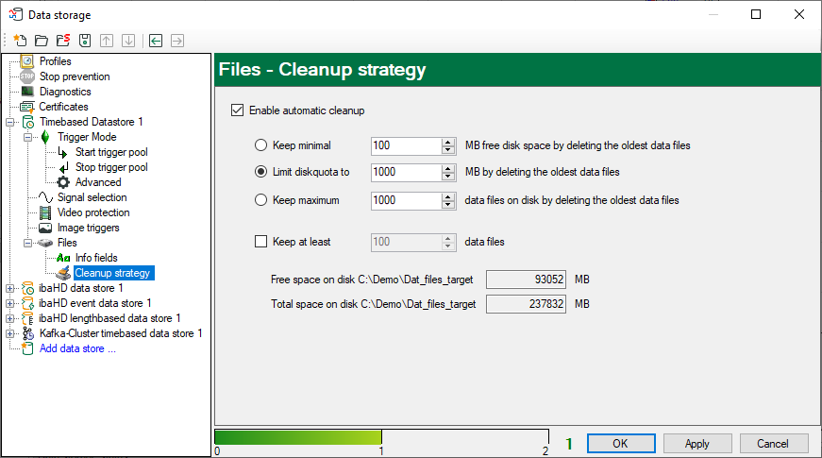Click the ibaHD lengthbased data store icon
822x458 pixels.
coord(27,318)
